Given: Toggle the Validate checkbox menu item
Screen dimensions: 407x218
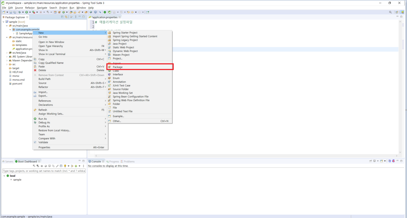Looking at the screenshot, I should click(x=35, y=142).
